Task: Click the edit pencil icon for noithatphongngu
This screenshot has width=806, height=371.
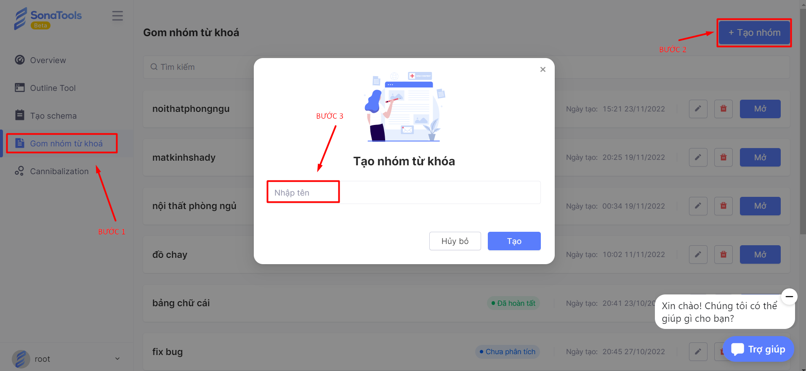Action: 698,109
